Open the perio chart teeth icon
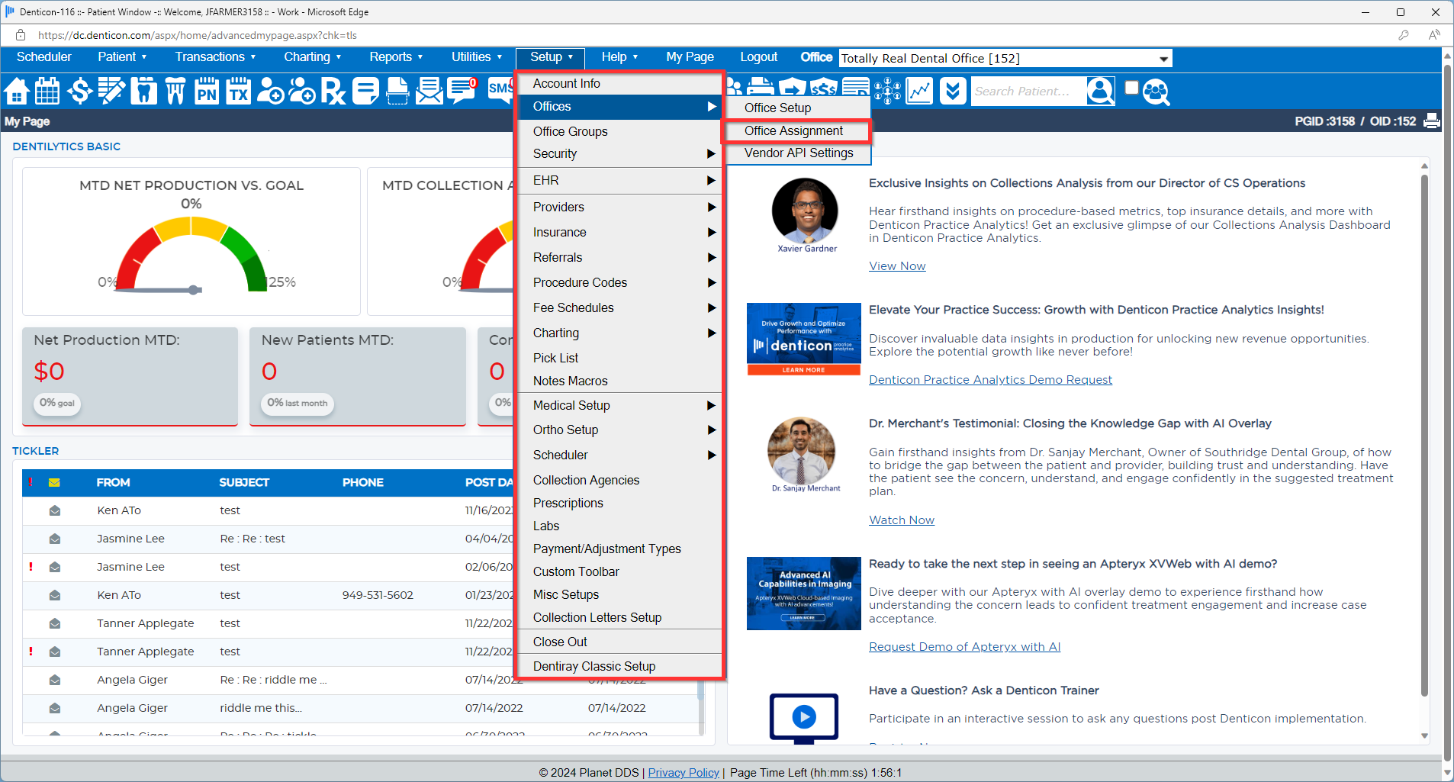The width and height of the screenshot is (1454, 782). [175, 92]
